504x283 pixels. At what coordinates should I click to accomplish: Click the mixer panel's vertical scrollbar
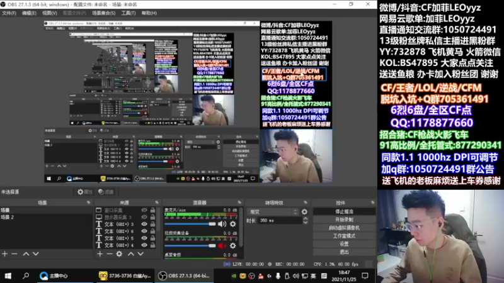pyautogui.click(x=241, y=226)
